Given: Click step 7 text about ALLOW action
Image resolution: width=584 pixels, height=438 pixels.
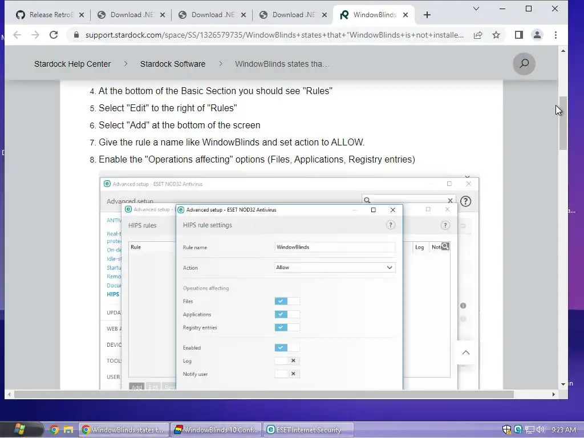Looking at the screenshot, I should pos(232,142).
